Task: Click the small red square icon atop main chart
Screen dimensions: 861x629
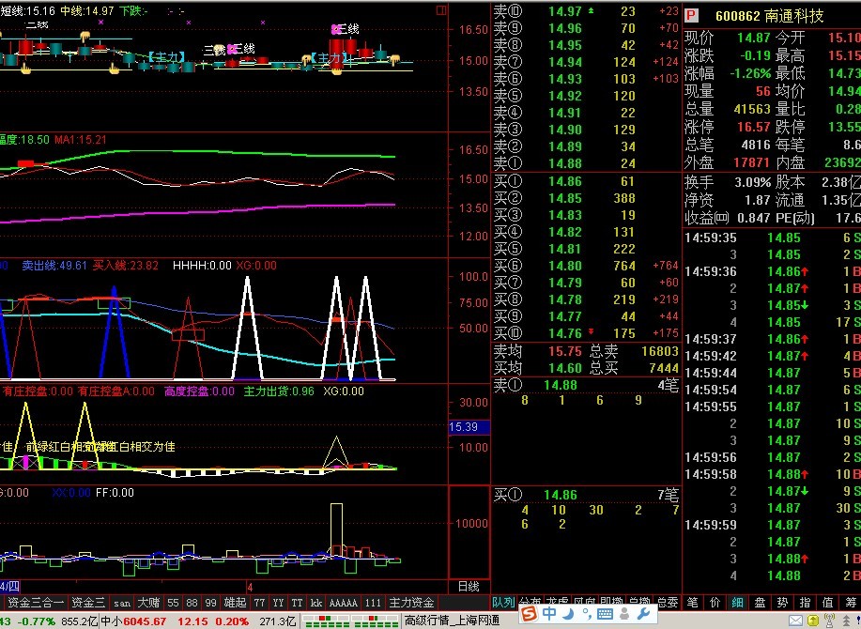Action: point(441,10)
